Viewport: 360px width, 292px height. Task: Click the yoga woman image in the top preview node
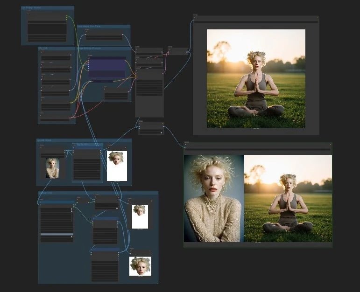click(256, 78)
